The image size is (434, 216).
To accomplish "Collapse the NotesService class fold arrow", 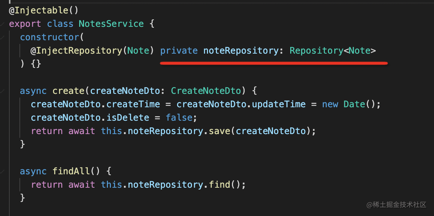I will click(3, 24).
